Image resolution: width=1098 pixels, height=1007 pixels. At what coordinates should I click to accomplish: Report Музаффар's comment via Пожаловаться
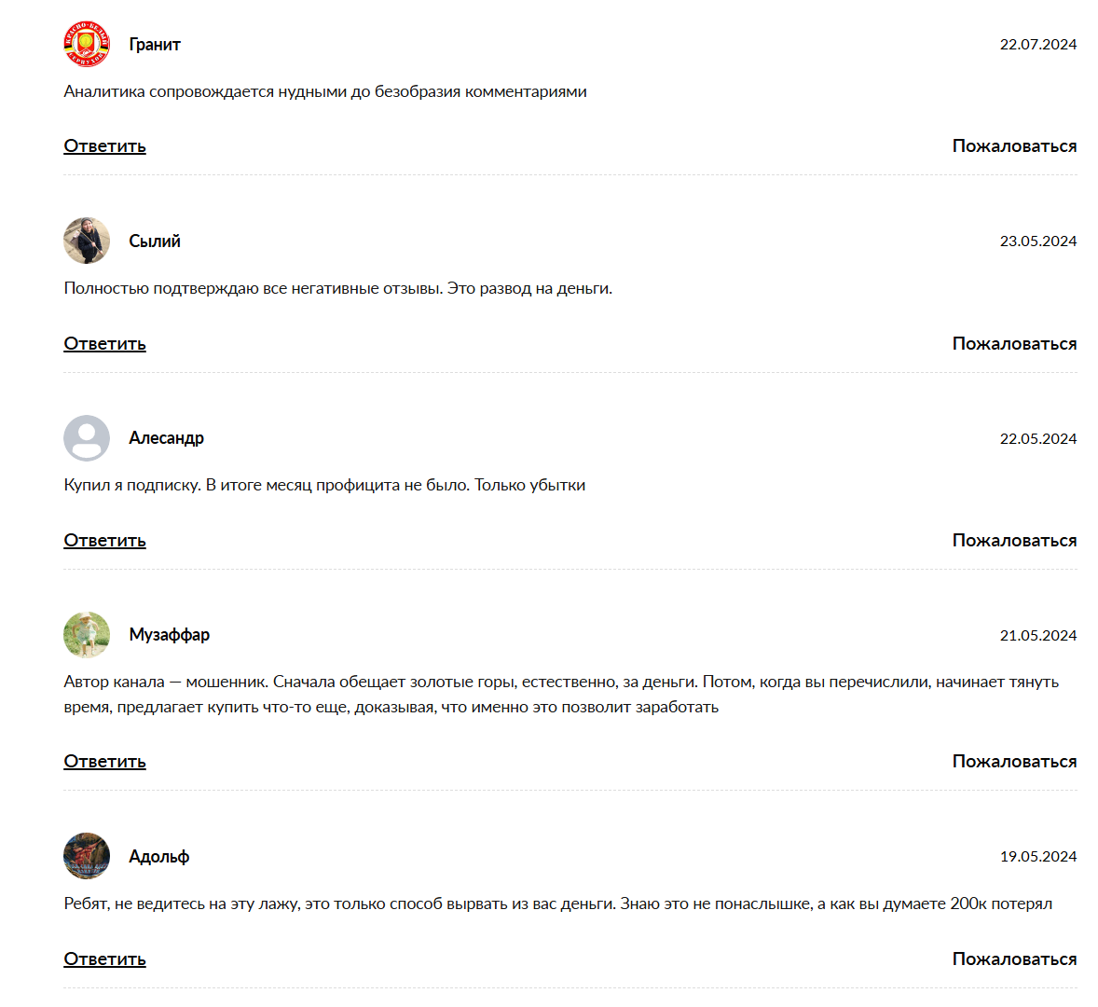(x=1014, y=762)
